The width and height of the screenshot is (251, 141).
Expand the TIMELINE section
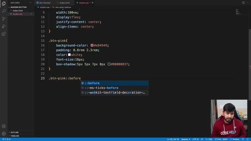(x=15, y=136)
